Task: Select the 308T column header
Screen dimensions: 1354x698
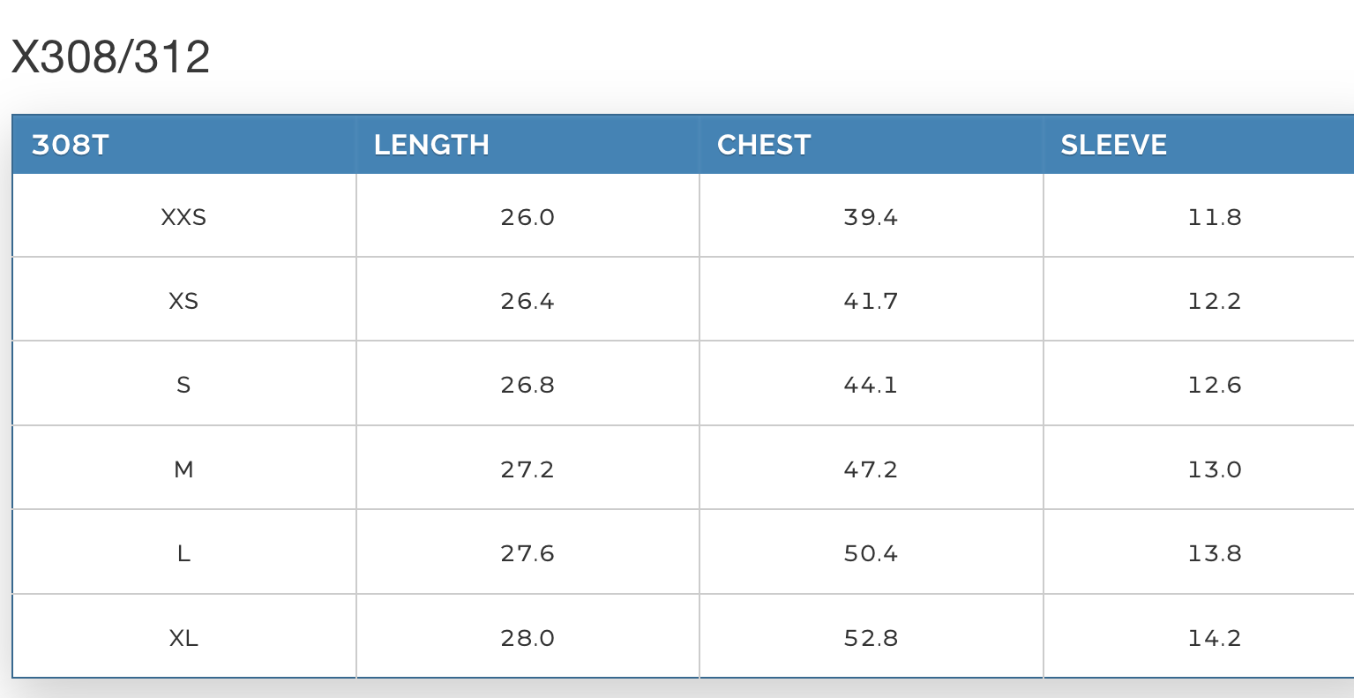Action: [x=70, y=145]
